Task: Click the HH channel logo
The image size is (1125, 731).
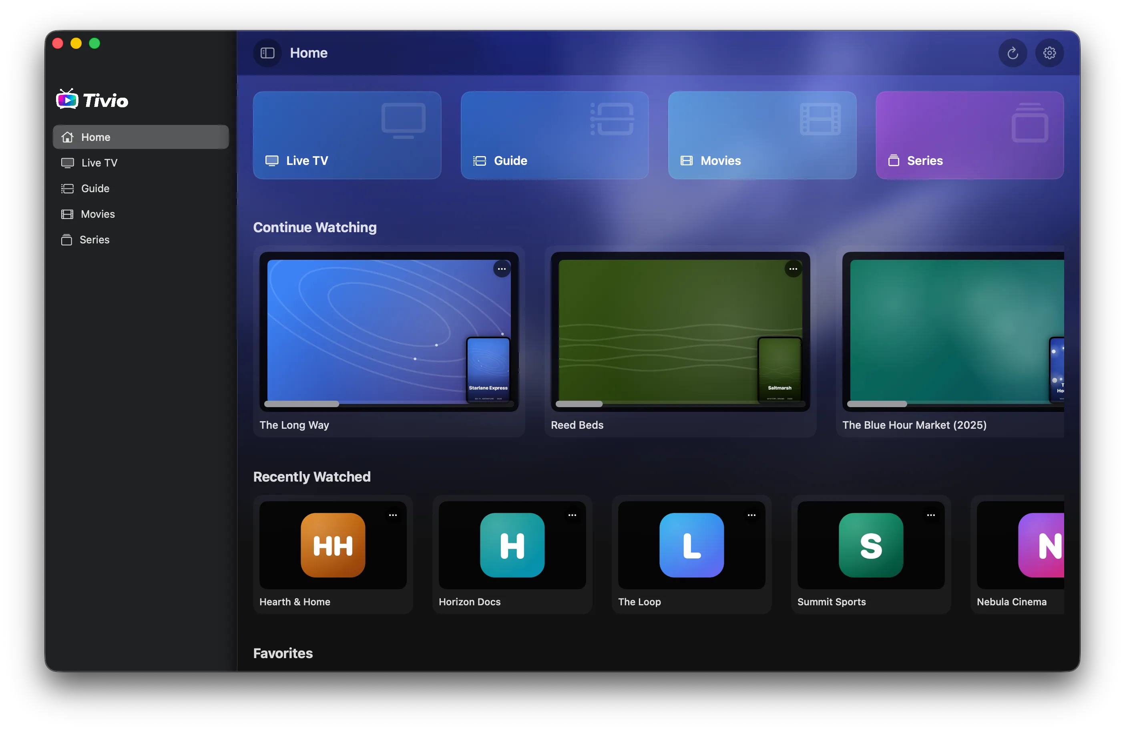Action: [x=333, y=545]
